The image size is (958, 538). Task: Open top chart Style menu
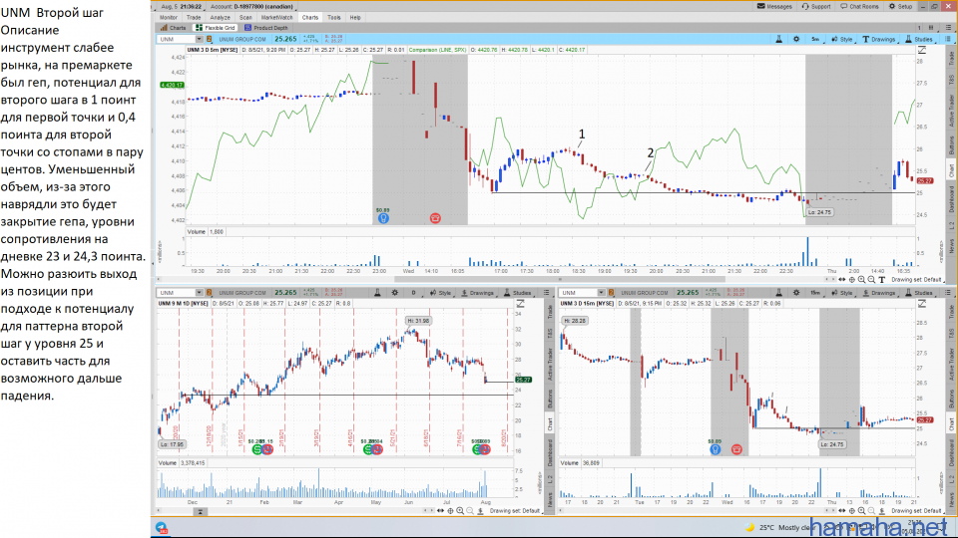[x=842, y=39]
